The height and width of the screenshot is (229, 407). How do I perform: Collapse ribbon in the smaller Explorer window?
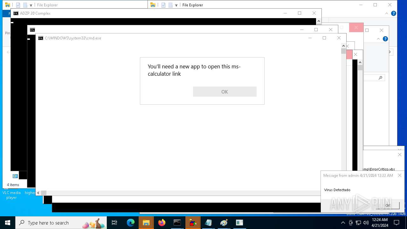(x=378, y=39)
